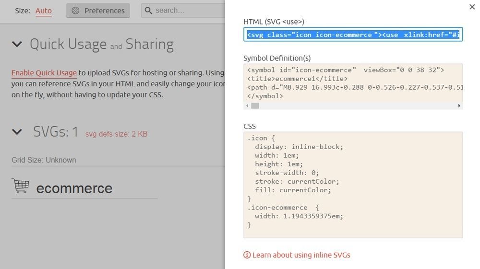Select the ecommerce shopping cart icon
The image size is (480, 269).
coord(21,186)
